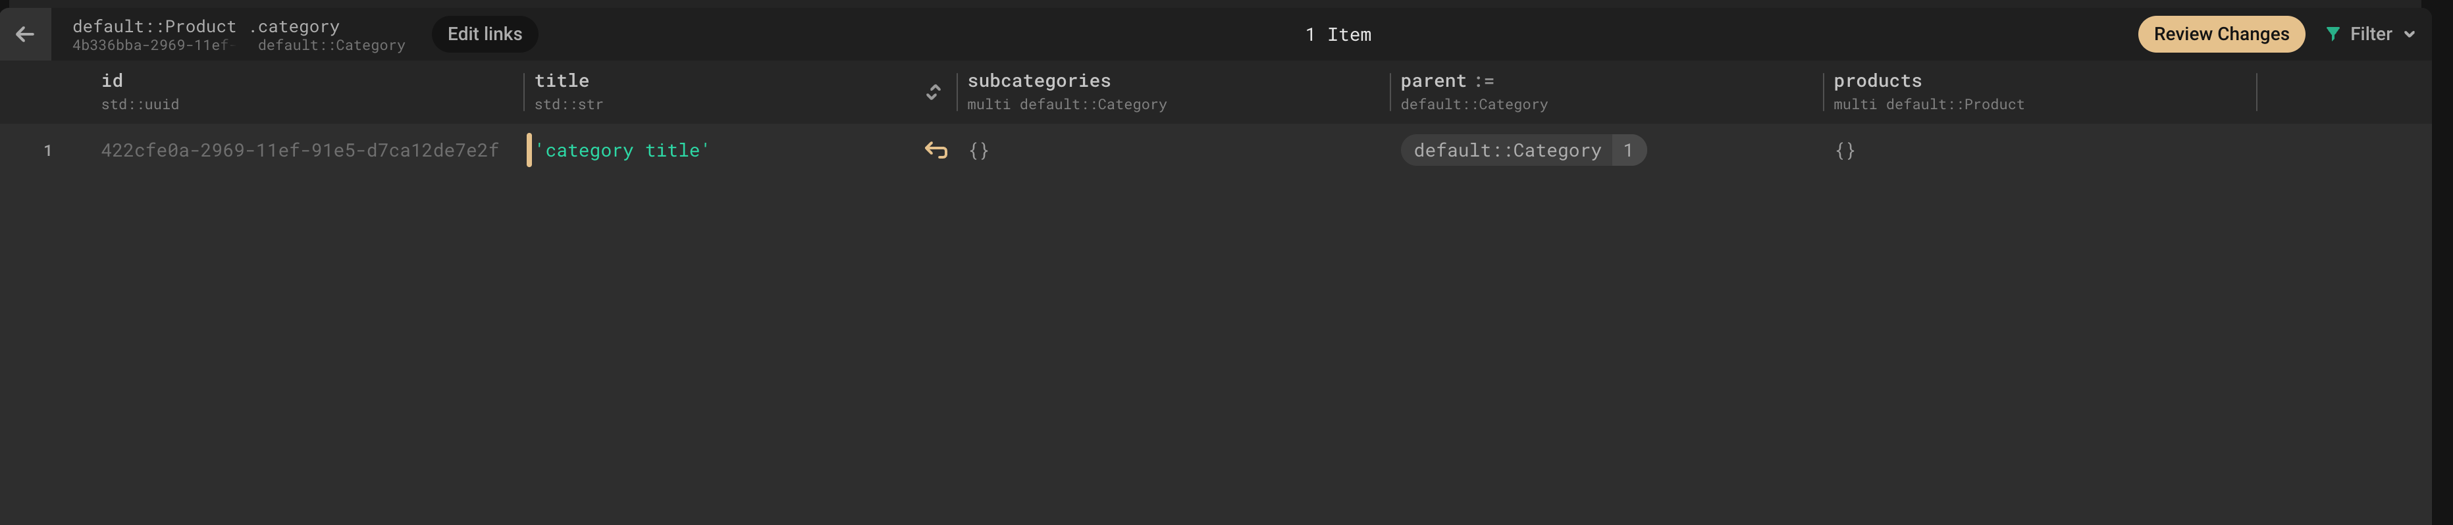Open the Edit links button
This screenshot has height=525, width=2453.
pyautogui.click(x=485, y=34)
